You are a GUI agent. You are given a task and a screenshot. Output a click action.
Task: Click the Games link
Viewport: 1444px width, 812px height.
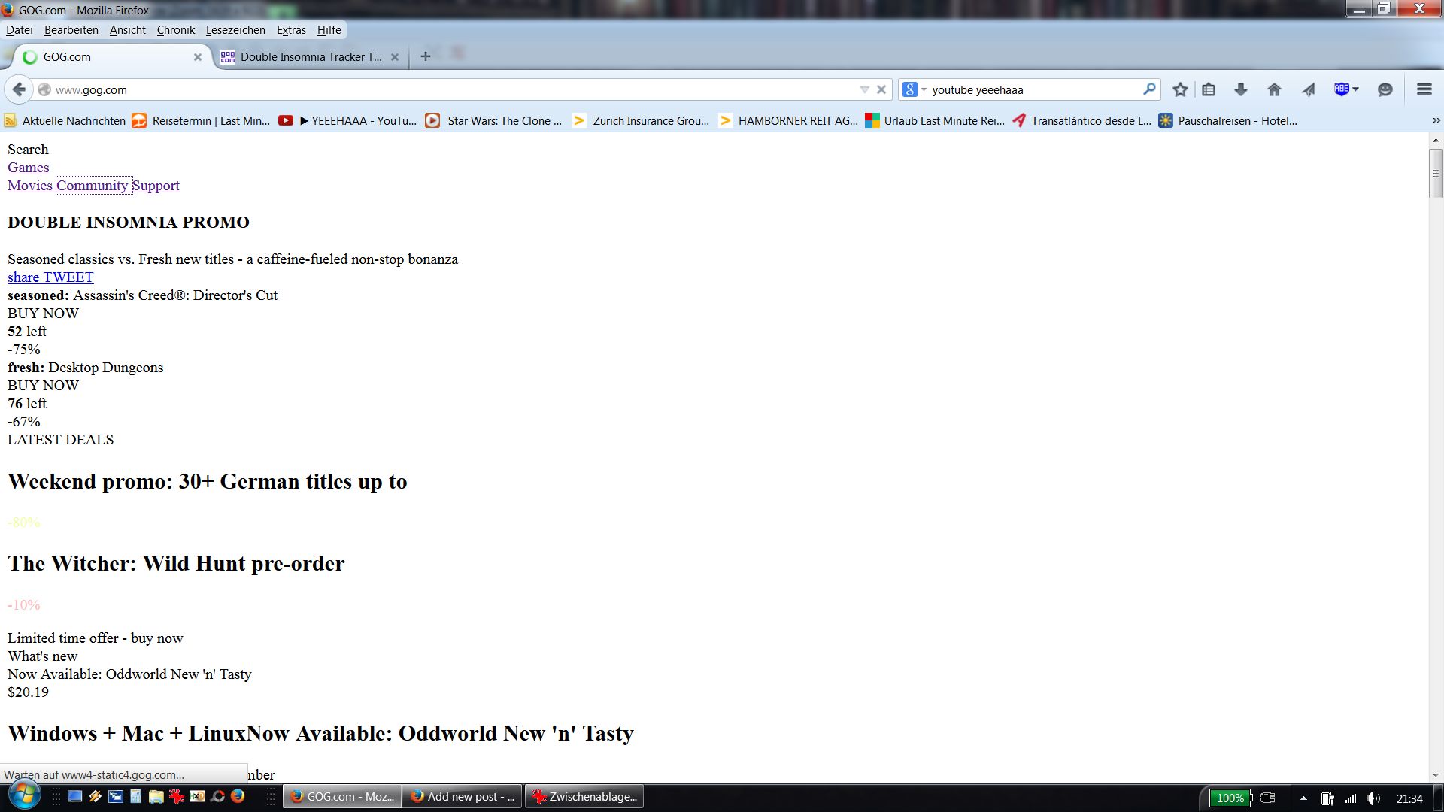[x=29, y=168]
